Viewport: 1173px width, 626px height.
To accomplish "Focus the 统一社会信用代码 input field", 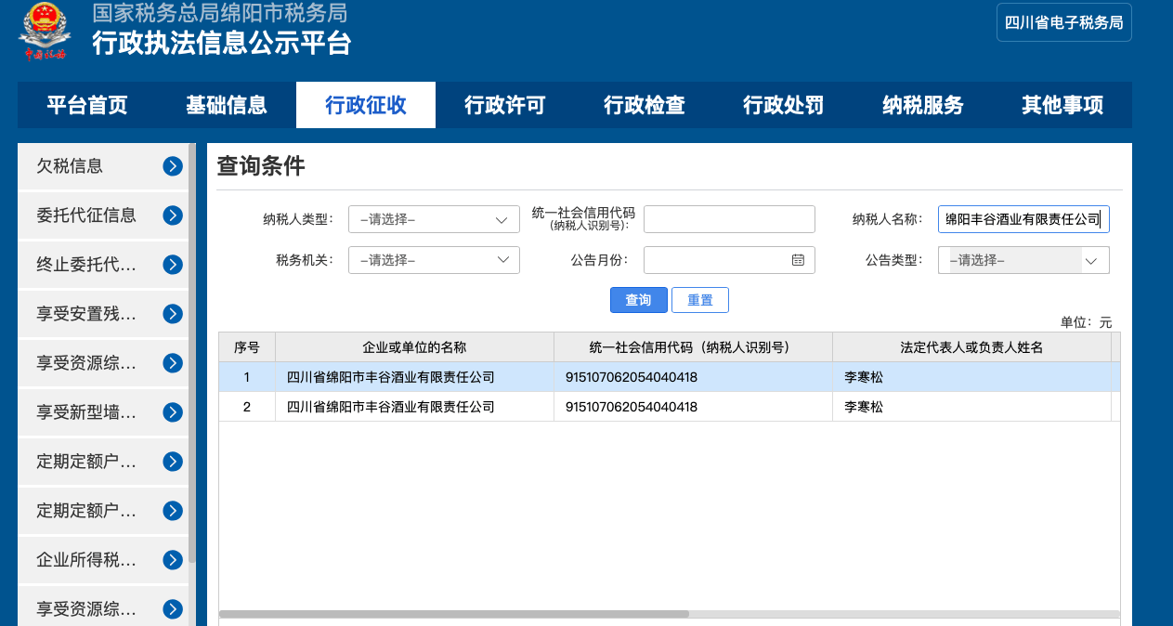I will [x=729, y=219].
